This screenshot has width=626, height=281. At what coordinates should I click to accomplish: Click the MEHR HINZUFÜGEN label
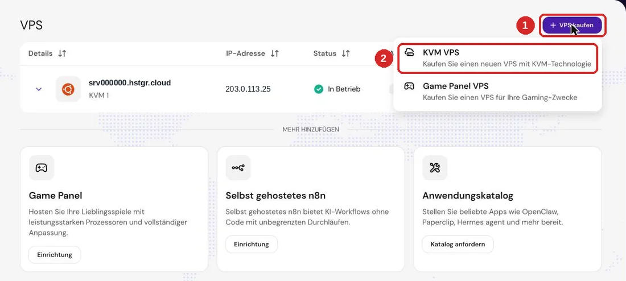pyautogui.click(x=311, y=129)
